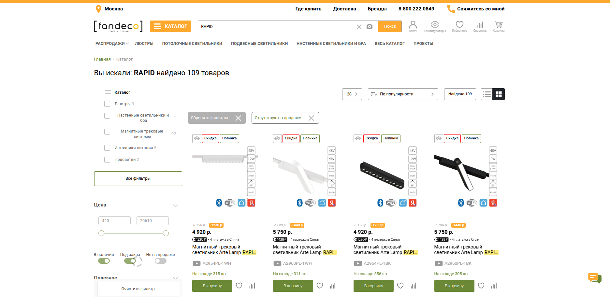Screen dimensions: 610x297
Task: Add A2960PL-1BK lamp to comparison
Action: [x=494, y=286]
